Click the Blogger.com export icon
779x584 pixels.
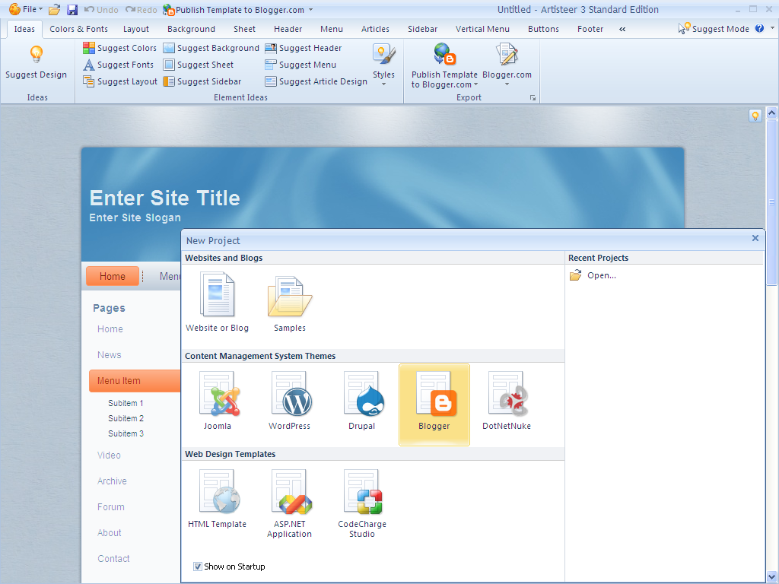[x=507, y=54]
